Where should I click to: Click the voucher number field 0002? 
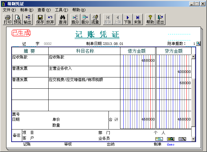point(48,44)
